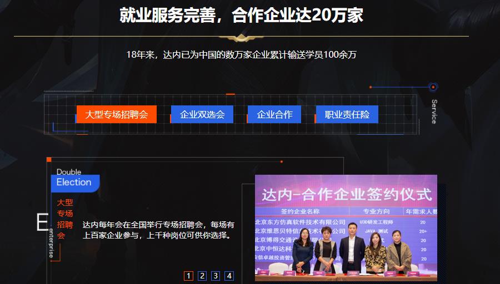Click the heading 就业服务完善，合作企业达20万家
The image size is (500, 284).
coord(242,16)
